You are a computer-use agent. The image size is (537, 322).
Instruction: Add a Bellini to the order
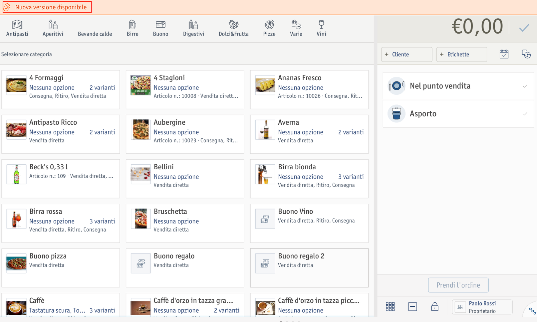185,179
